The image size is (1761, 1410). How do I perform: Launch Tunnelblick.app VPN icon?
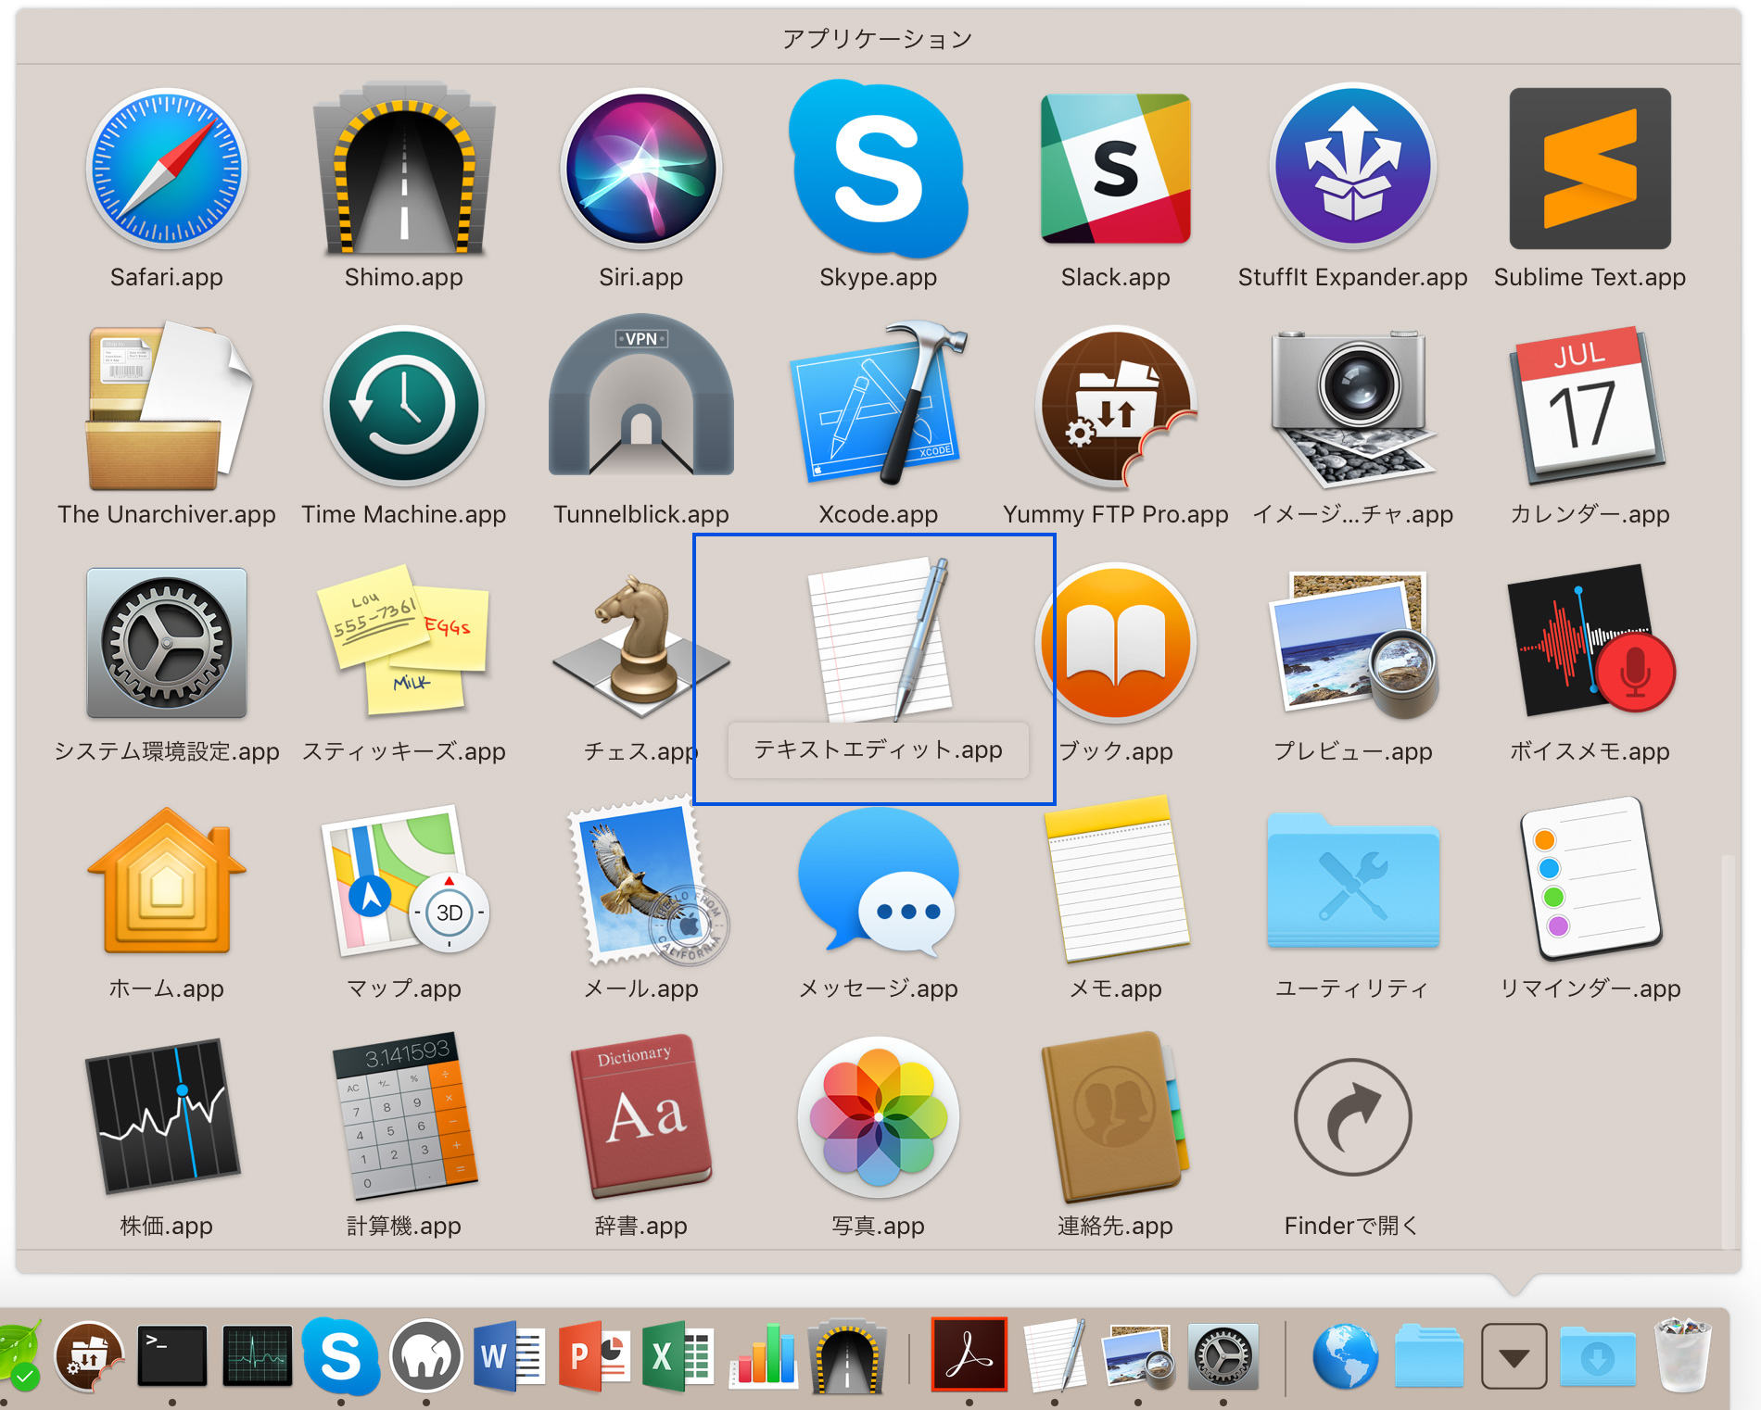pos(641,397)
